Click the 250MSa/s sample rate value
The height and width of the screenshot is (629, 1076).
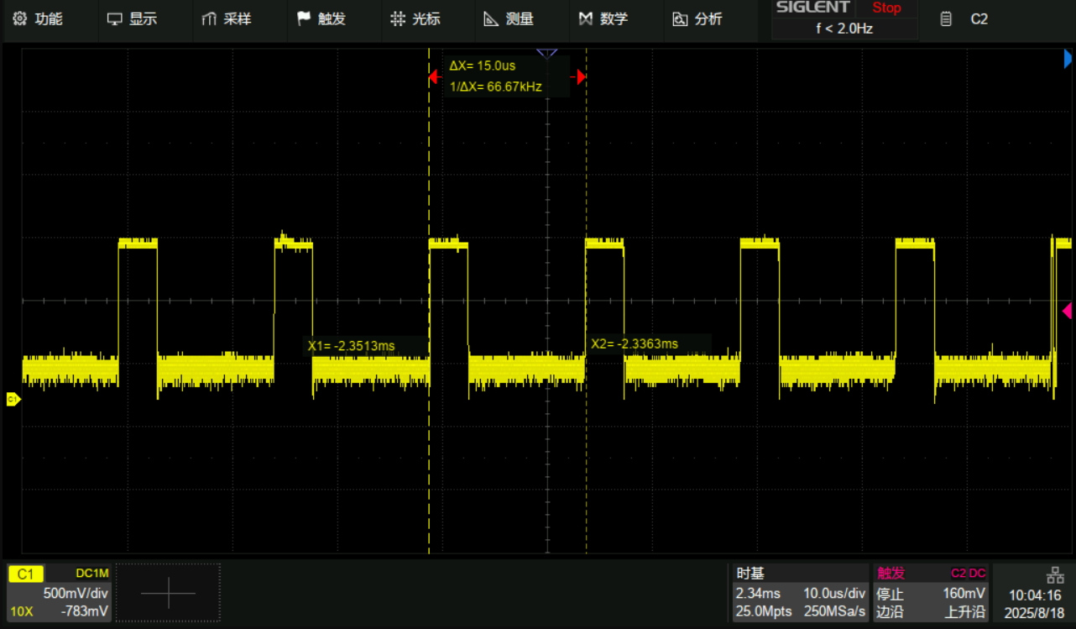[x=835, y=611]
